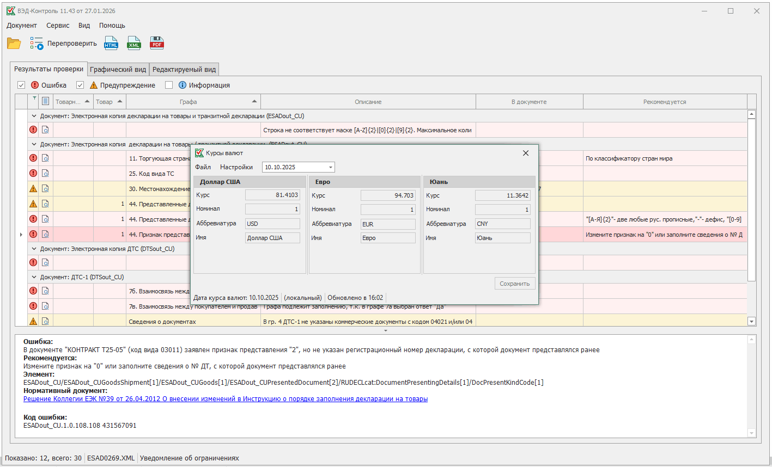The image size is (772, 467).
Task: Export report as XML
Action: point(134,44)
